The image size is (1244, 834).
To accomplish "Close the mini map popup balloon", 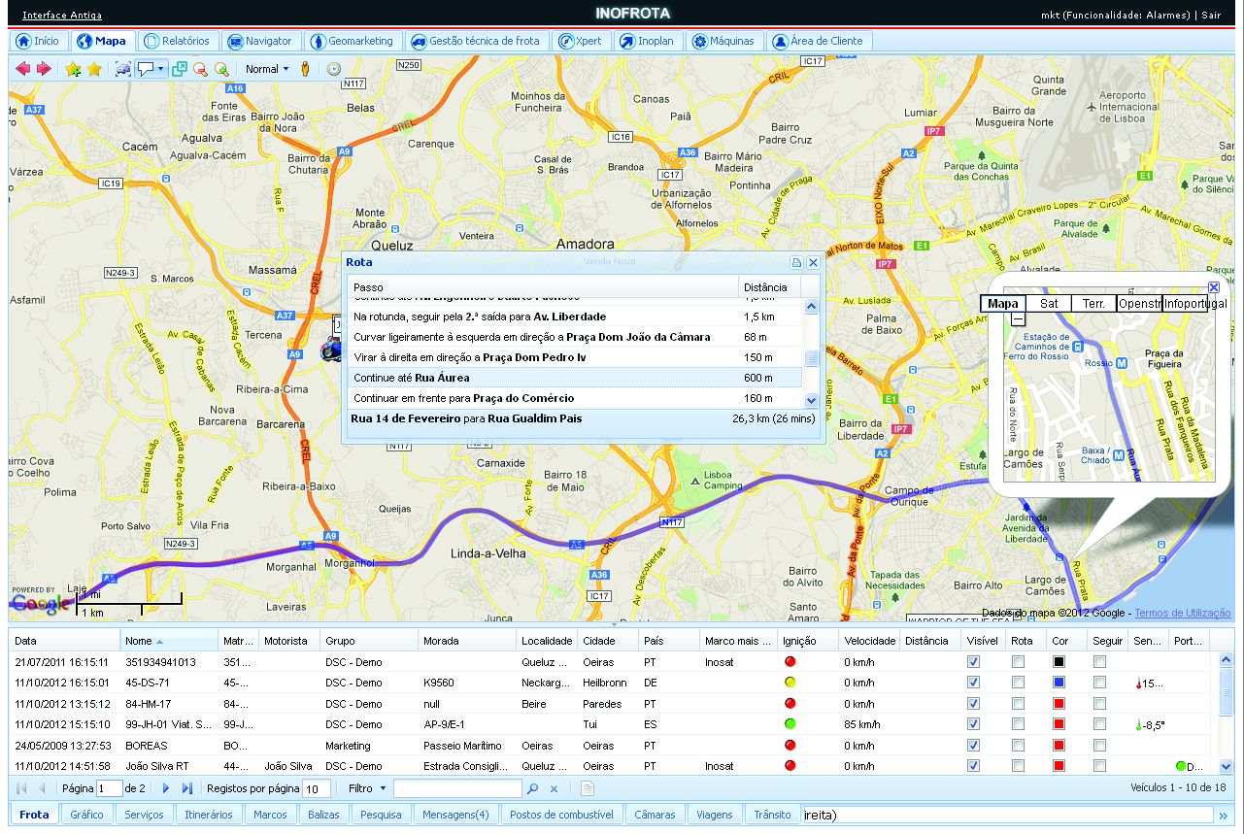I will click(x=1214, y=286).
